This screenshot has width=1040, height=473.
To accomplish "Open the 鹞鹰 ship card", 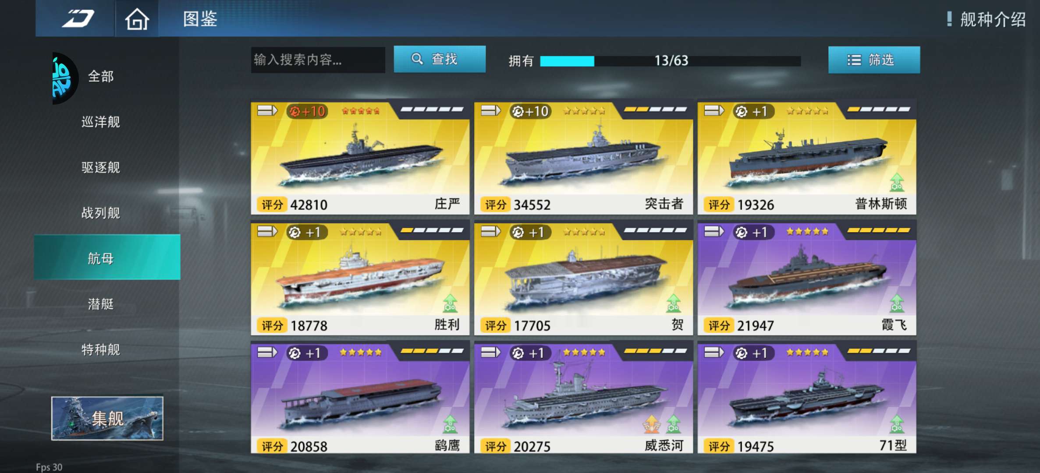I will tap(360, 397).
